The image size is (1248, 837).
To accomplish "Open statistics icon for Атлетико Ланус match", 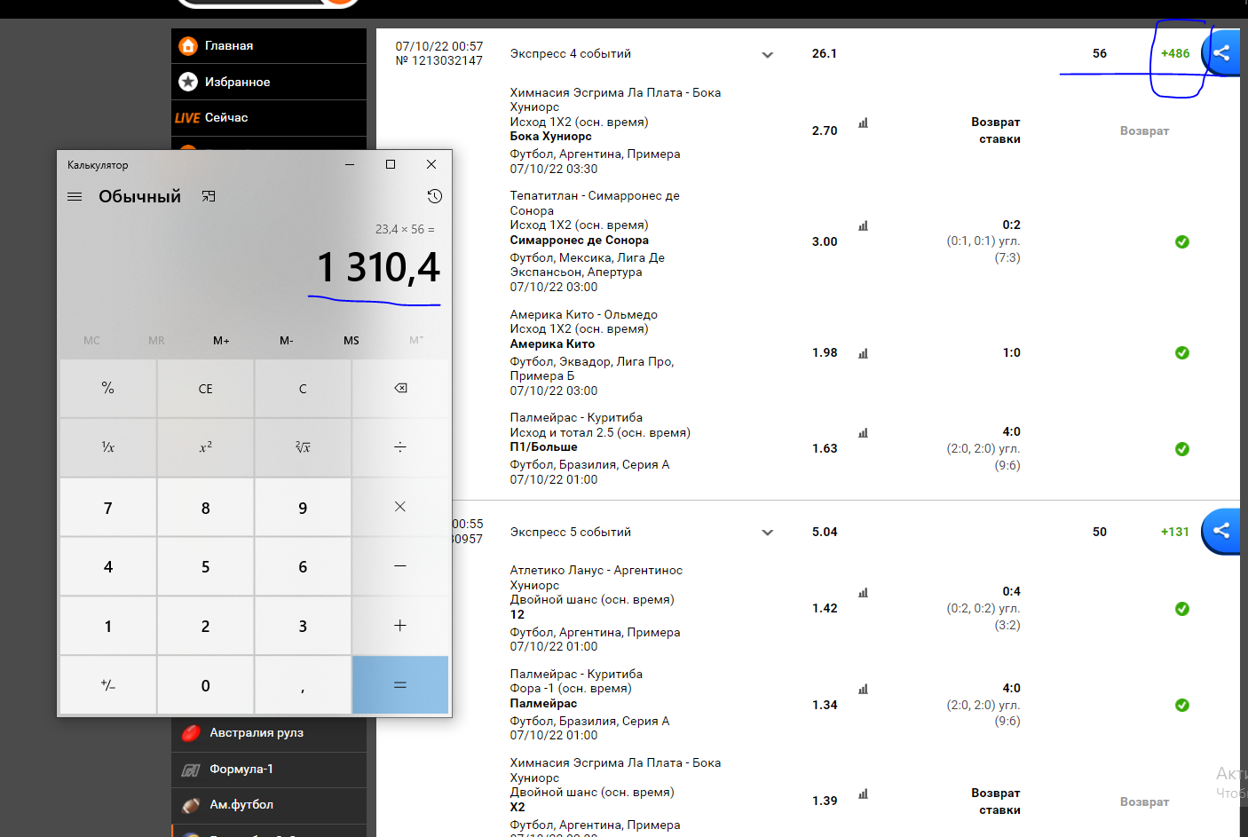I will click(x=863, y=593).
